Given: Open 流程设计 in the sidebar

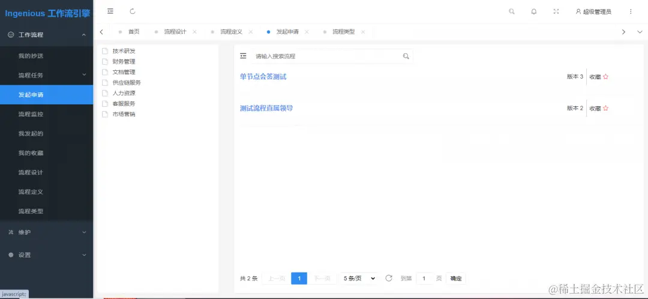Looking at the screenshot, I should click(46, 172).
